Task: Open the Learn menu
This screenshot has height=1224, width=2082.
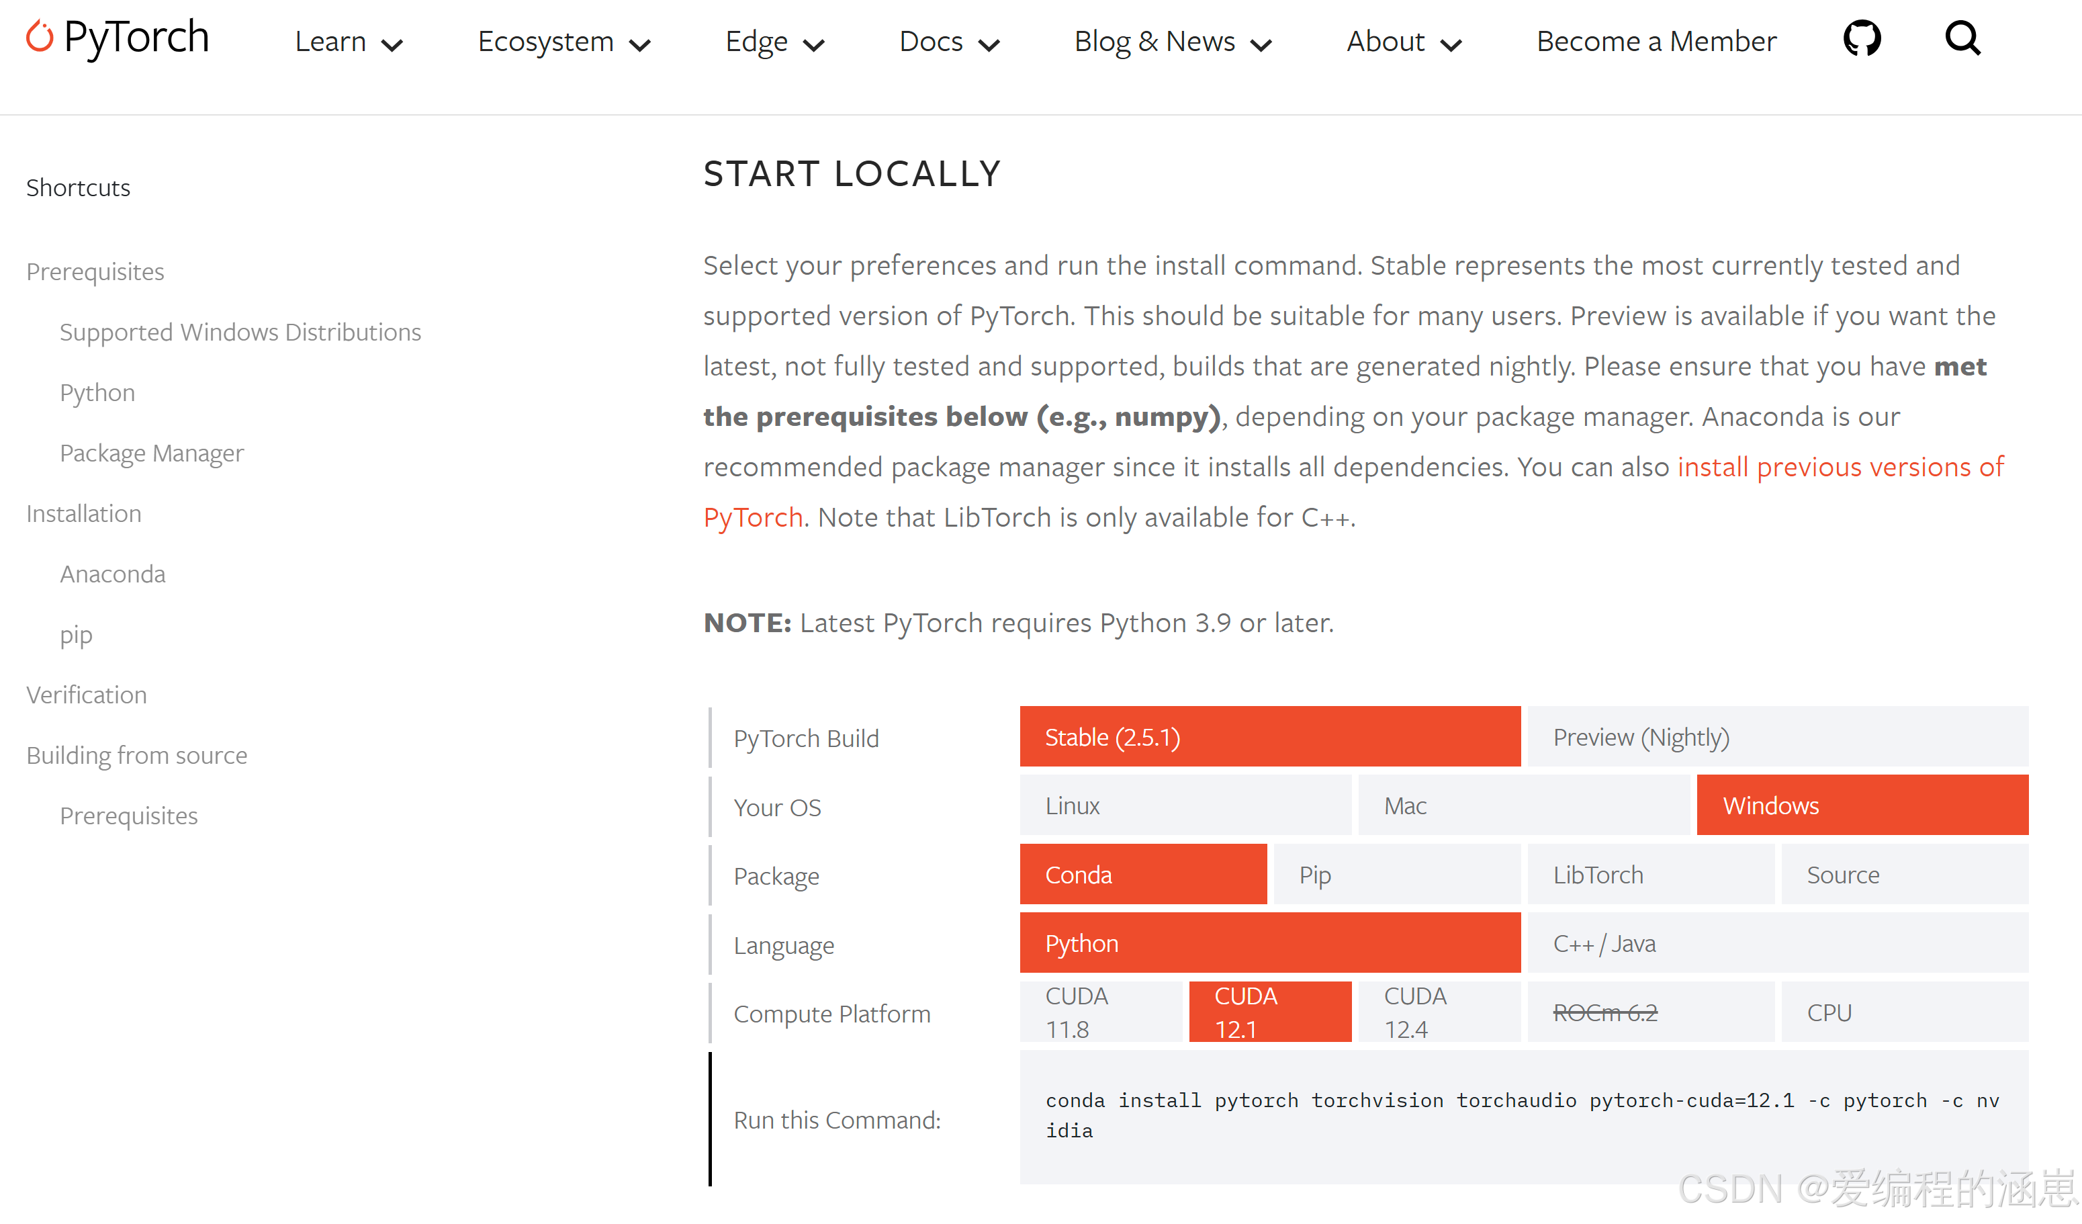Action: point(330,42)
